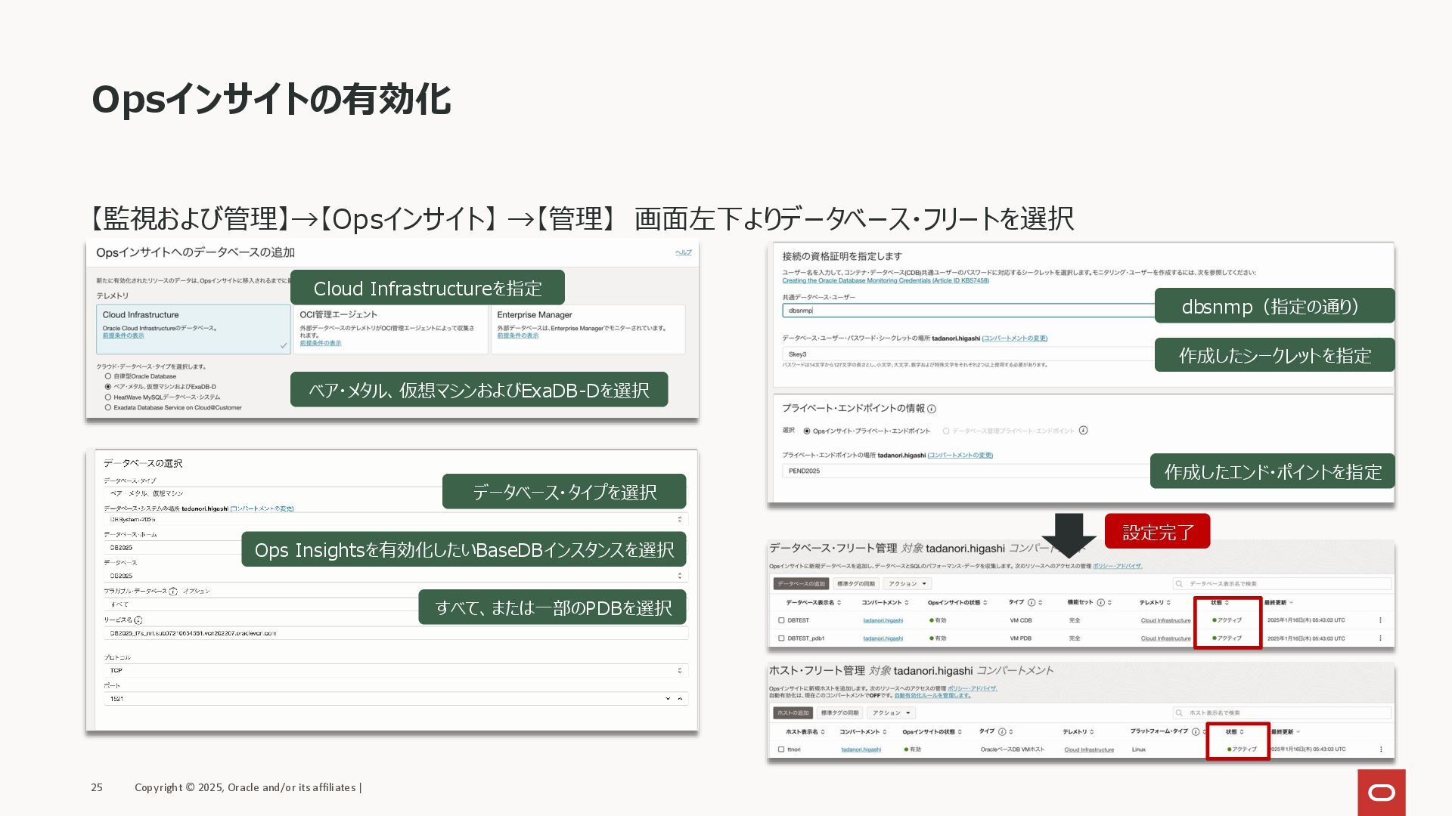This screenshot has width=1452, height=816.
Task: Sort by the ホスト表示名 column
Action: click(x=805, y=731)
